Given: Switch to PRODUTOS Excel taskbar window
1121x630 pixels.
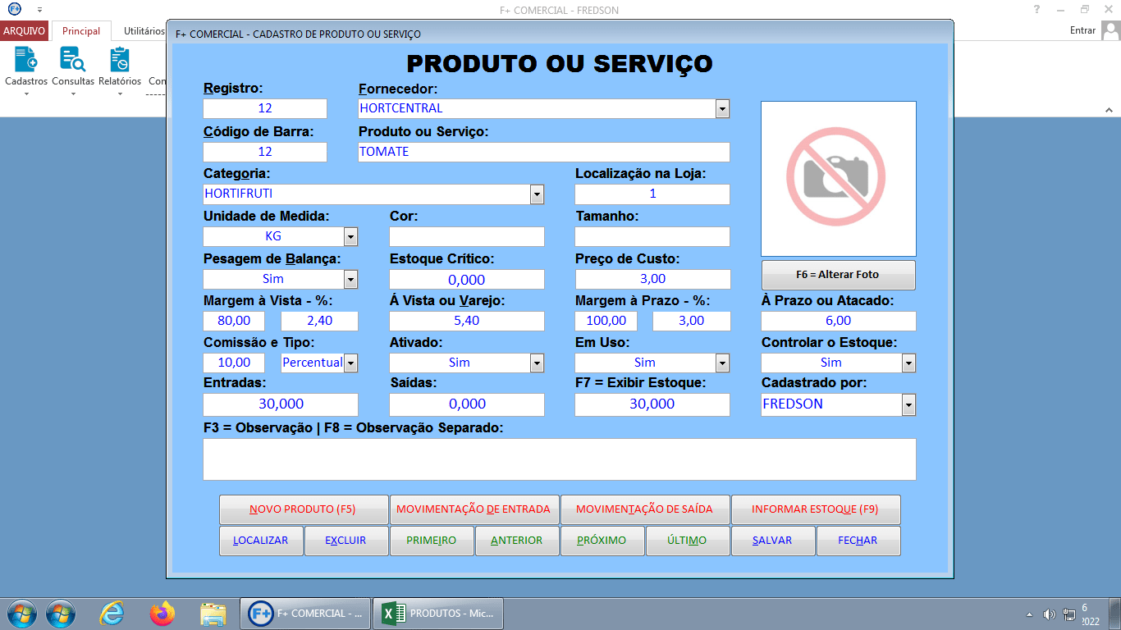Looking at the screenshot, I should 438,613.
